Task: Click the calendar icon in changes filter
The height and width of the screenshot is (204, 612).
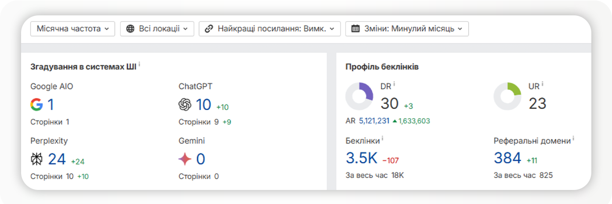Action: (x=356, y=29)
